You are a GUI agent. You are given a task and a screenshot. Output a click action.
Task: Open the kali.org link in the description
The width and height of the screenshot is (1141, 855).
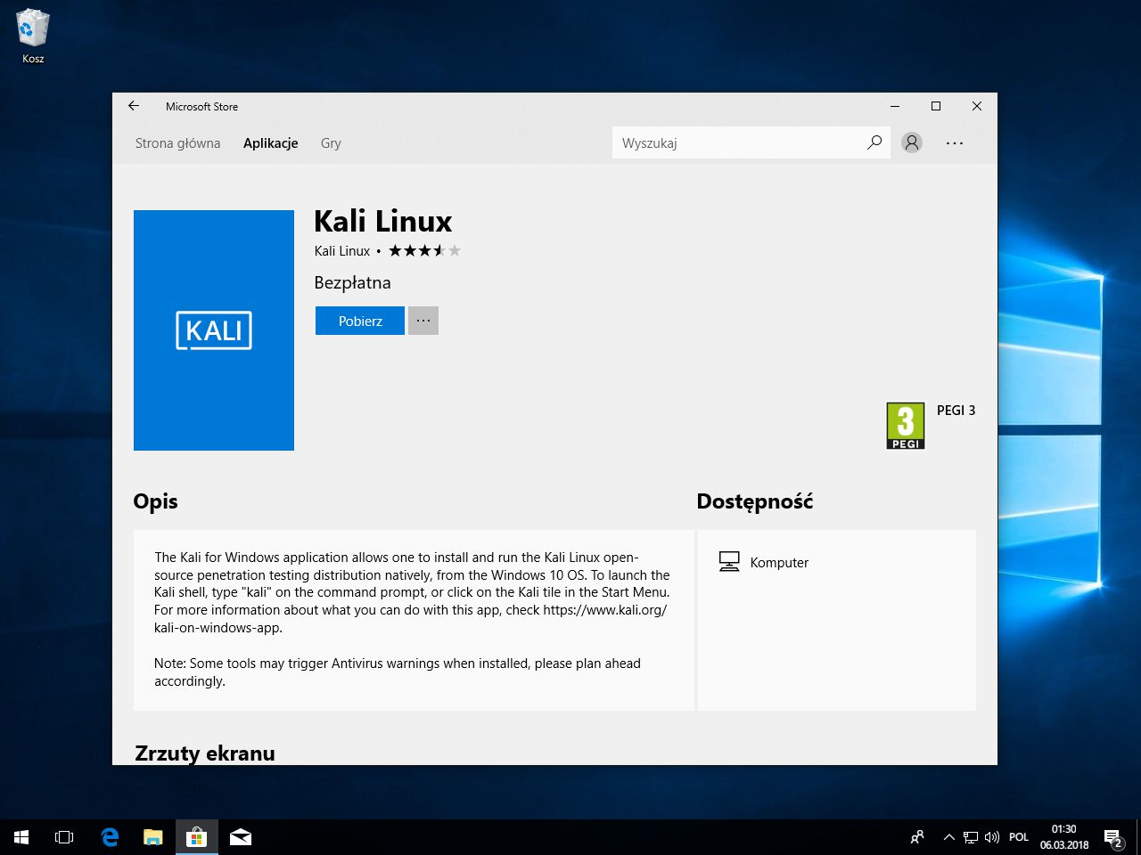[x=604, y=610]
